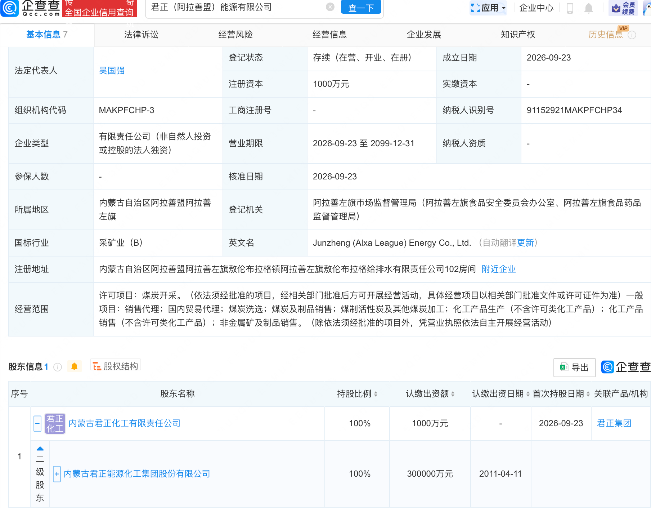Image resolution: width=651 pixels, height=508 pixels.
Task: Click info icon beside 历史信息 tab
Action: pyautogui.click(x=632, y=35)
